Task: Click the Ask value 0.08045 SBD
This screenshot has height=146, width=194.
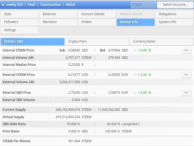Action: pos(78,50)
